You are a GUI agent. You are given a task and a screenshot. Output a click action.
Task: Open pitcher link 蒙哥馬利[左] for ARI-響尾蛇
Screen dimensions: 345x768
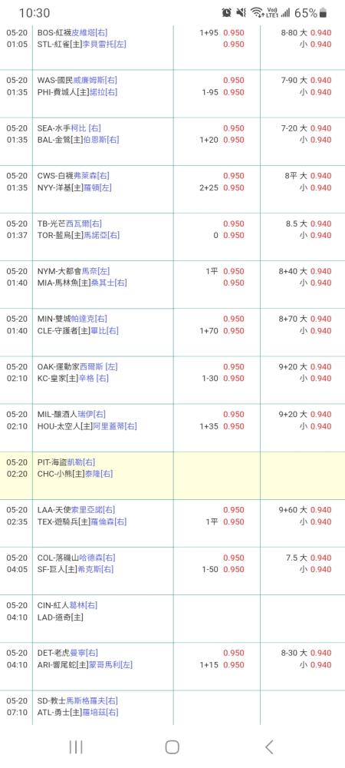[109, 664]
